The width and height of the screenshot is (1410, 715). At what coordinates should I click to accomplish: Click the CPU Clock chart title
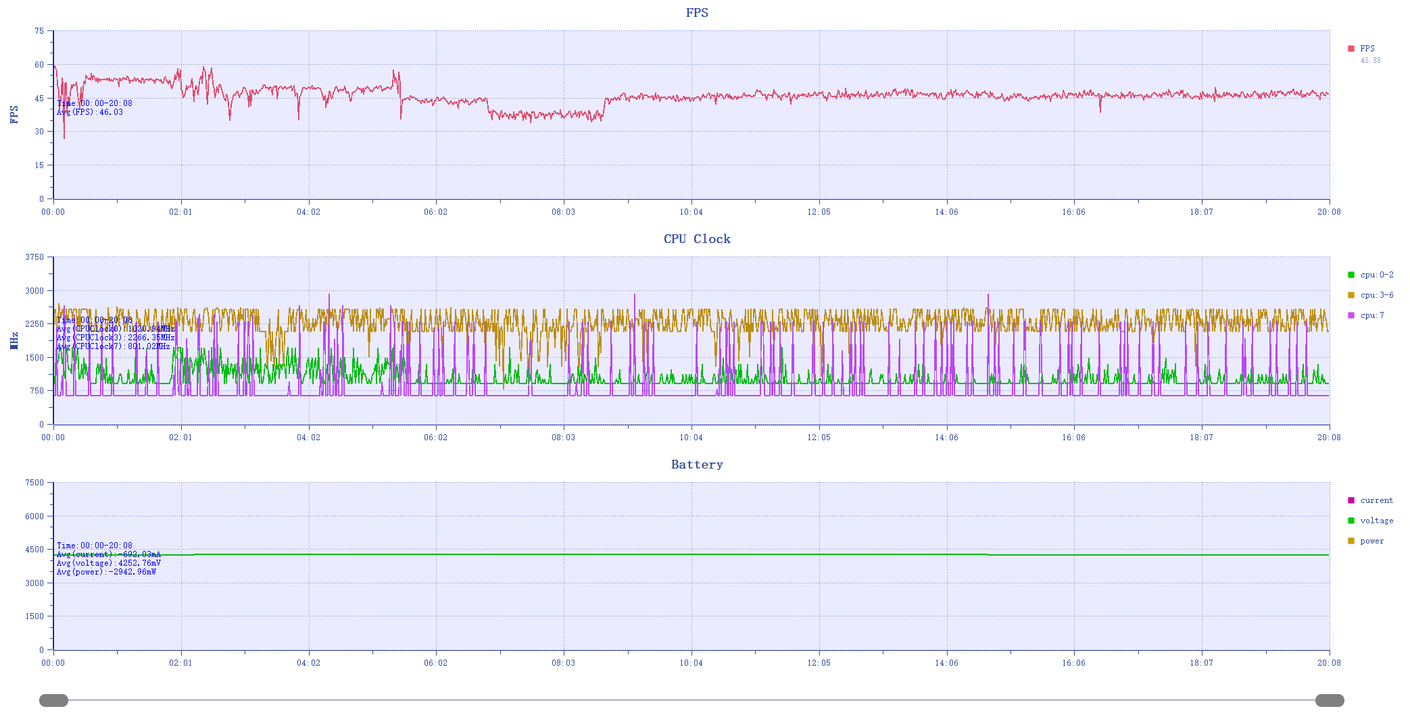(x=697, y=239)
